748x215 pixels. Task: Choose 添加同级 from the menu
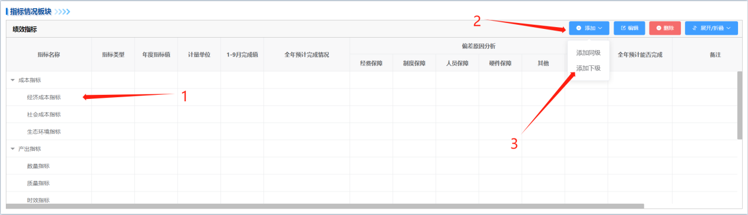pyautogui.click(x=588, y=53)
